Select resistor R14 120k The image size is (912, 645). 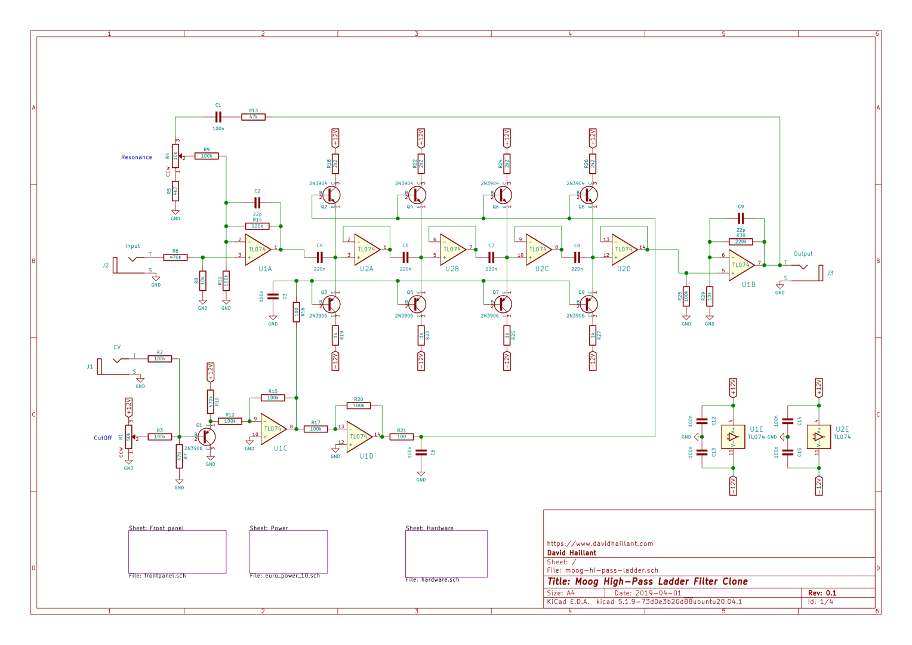click(257, 226)
